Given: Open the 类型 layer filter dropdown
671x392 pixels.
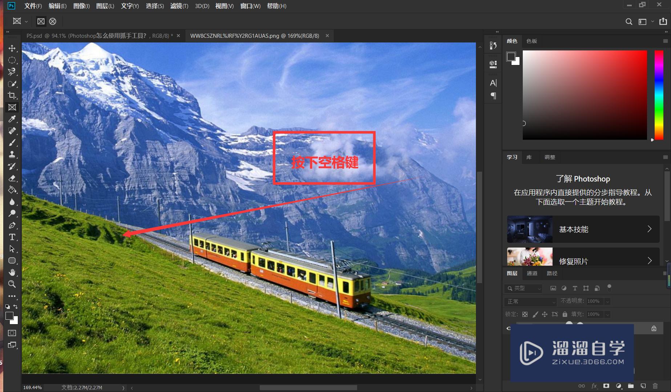Looking at the screenshot, I should tap(524, 288).
